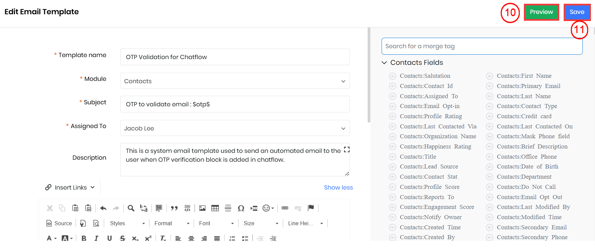Click the Search for a merge tag field
This screenshot has width=595, height=248.
482,46
